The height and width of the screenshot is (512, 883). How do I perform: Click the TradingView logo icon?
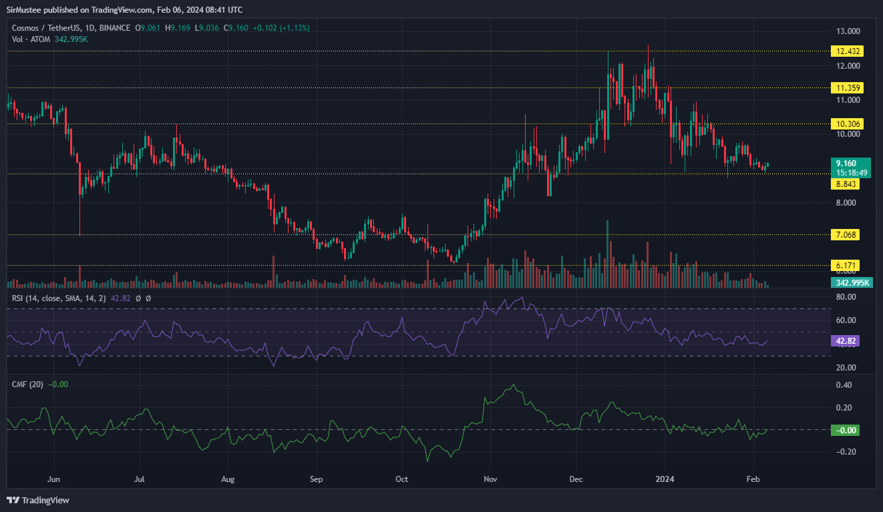coord(13,500)
